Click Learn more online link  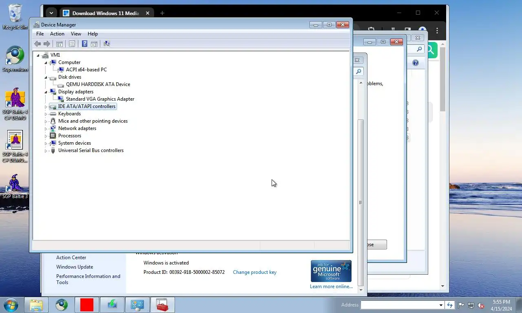click(x=331, y=287)
